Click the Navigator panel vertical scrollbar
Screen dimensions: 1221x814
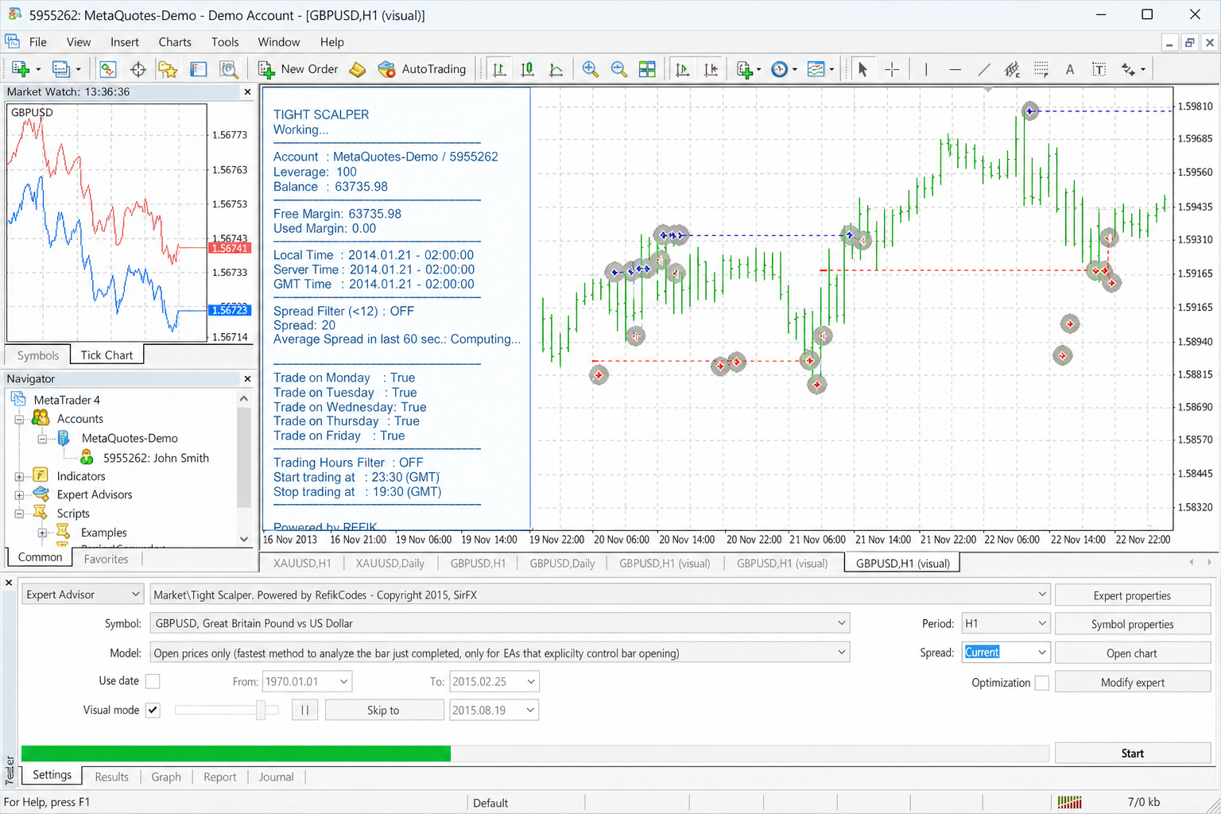pos(244,468)
